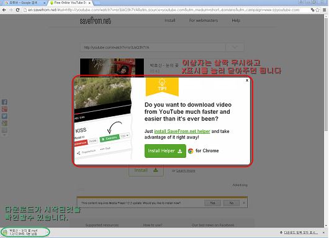Click Our last news on Facebook heading

coord(213,225)
